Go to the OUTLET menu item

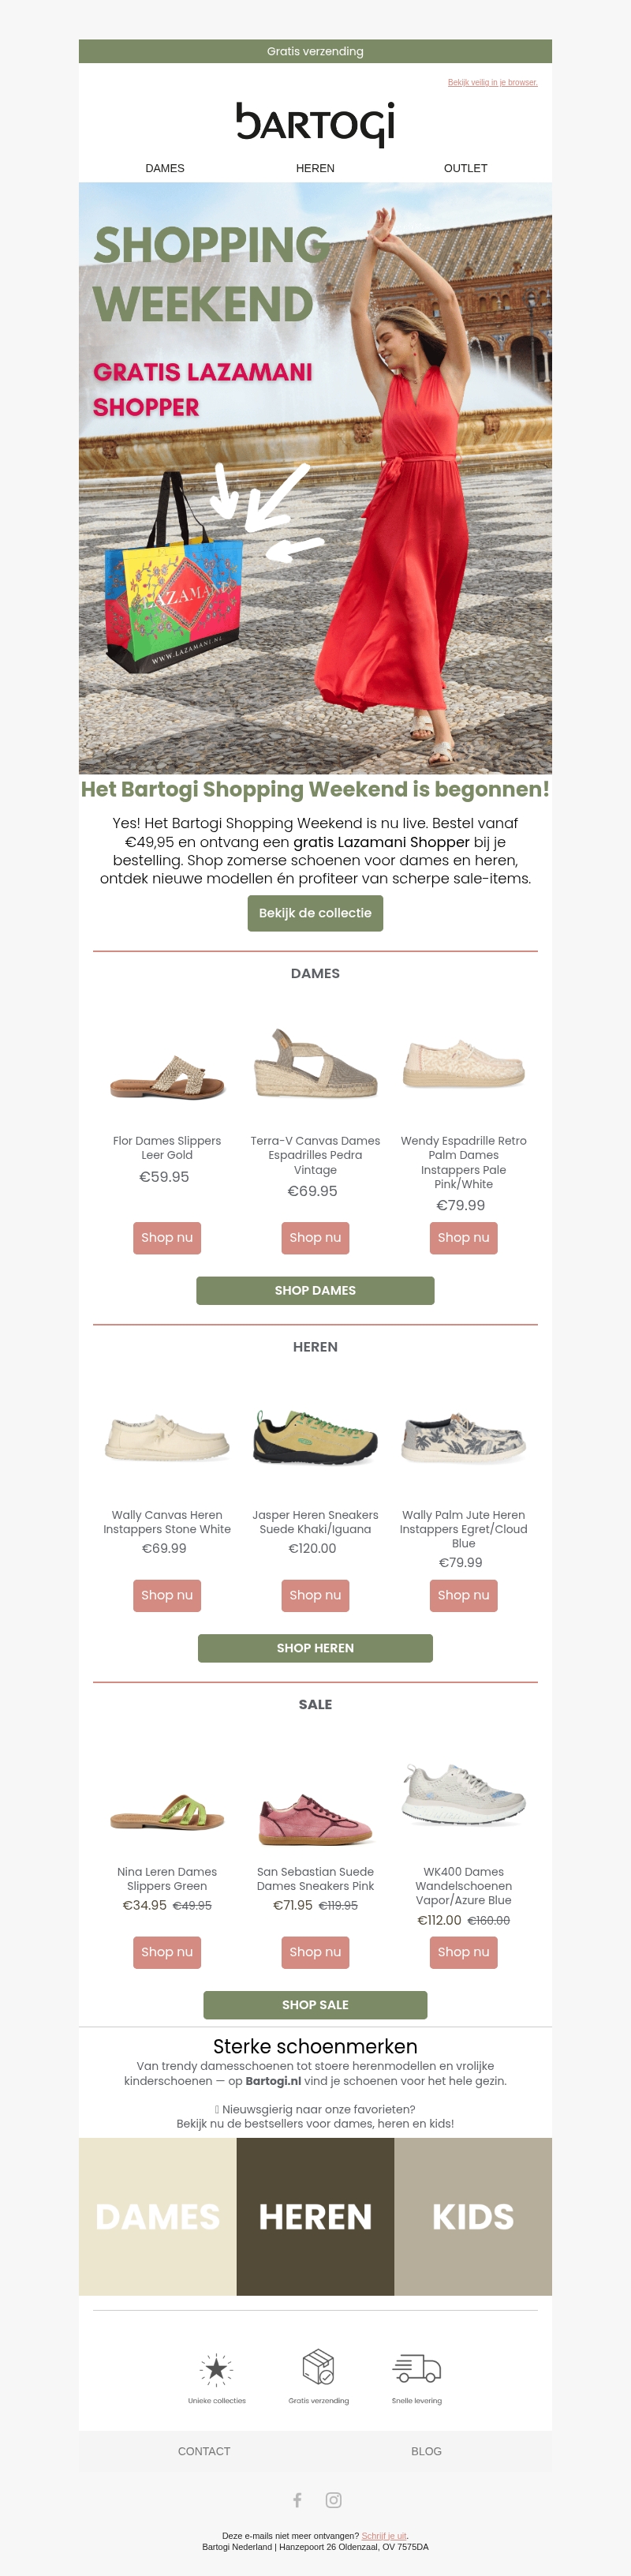[465, 168]
